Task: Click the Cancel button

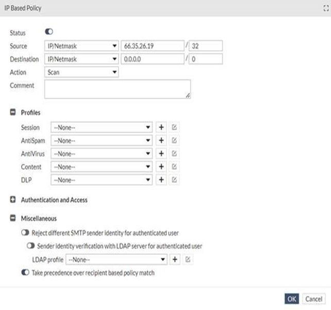Action: tap(313, 299)
